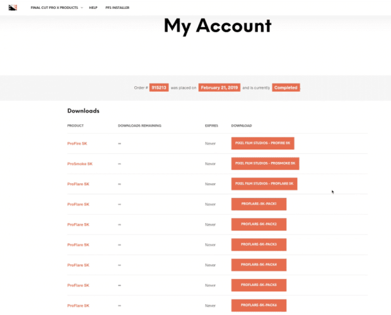Screen dimensions: 391x315
Task: Click the Pixel Film Studios logo icon
Action: tap(13, 8)
